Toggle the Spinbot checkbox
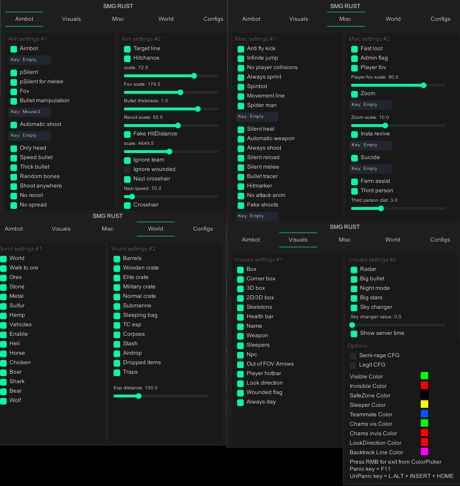This screenshot has width=460, height=486. (x=241, y=87)
